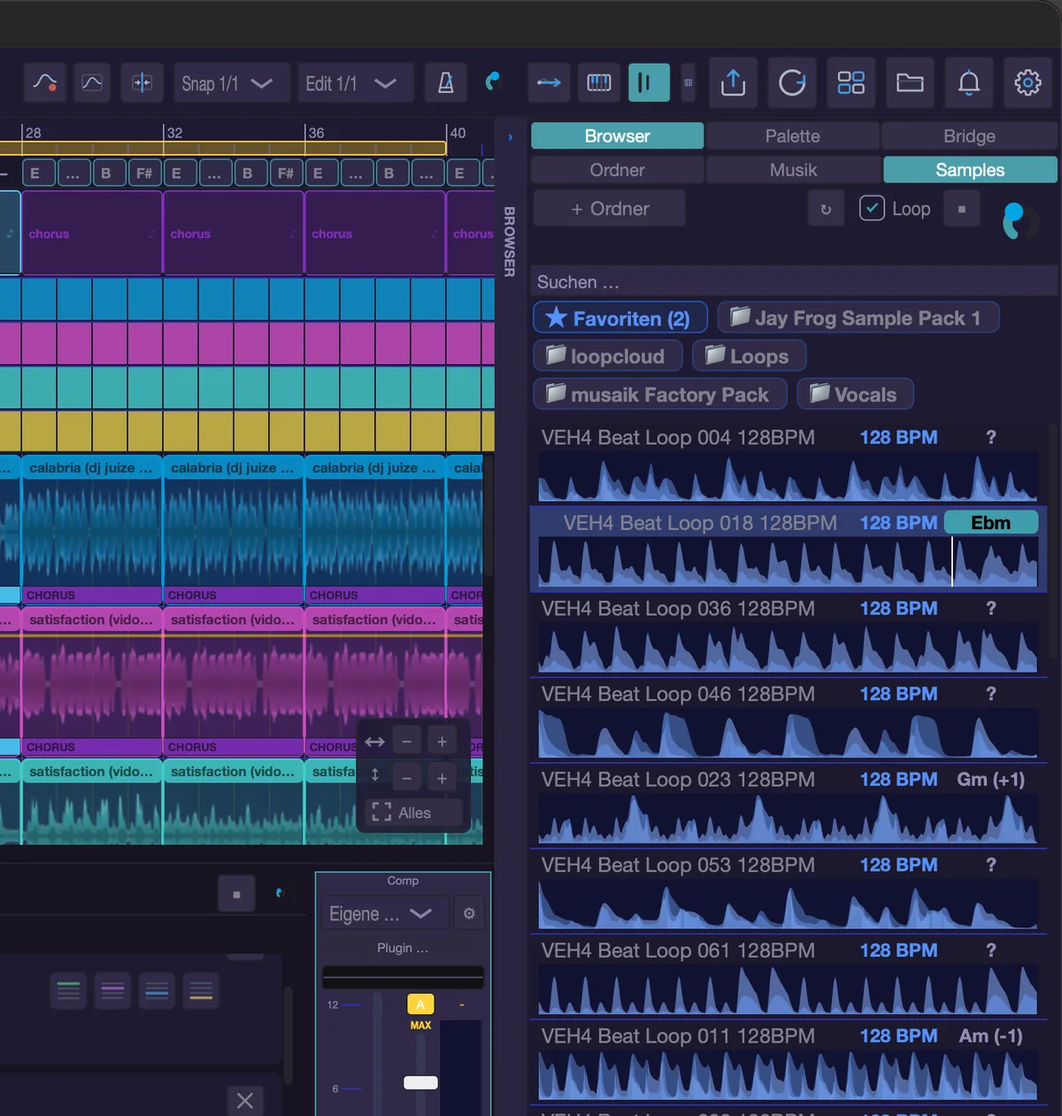Toggle the highlighted teal bars button
1062x1116 pixels.
coord(649,83)
